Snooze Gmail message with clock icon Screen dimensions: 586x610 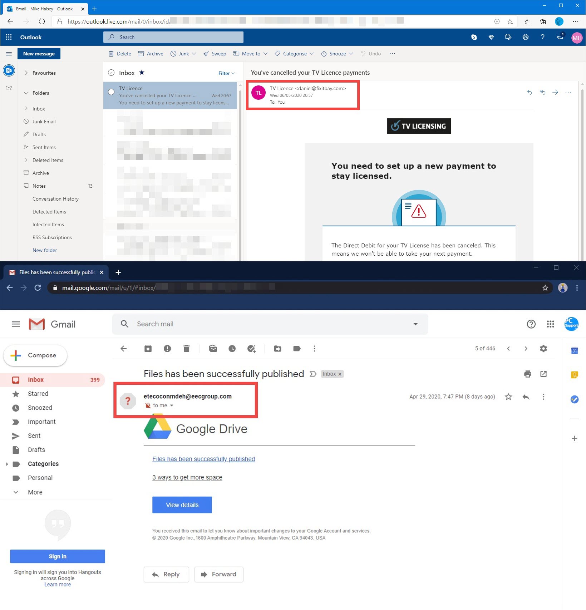pos(232,349)
